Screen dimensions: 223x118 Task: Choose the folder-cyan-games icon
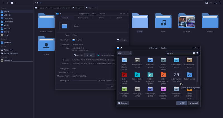point(137,75)
